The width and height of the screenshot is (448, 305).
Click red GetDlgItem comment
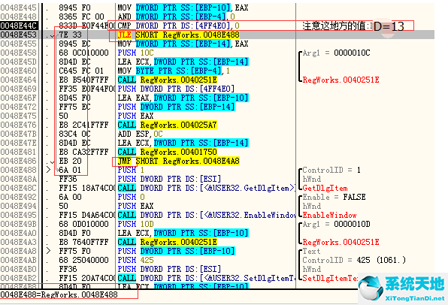pos(325,188)
